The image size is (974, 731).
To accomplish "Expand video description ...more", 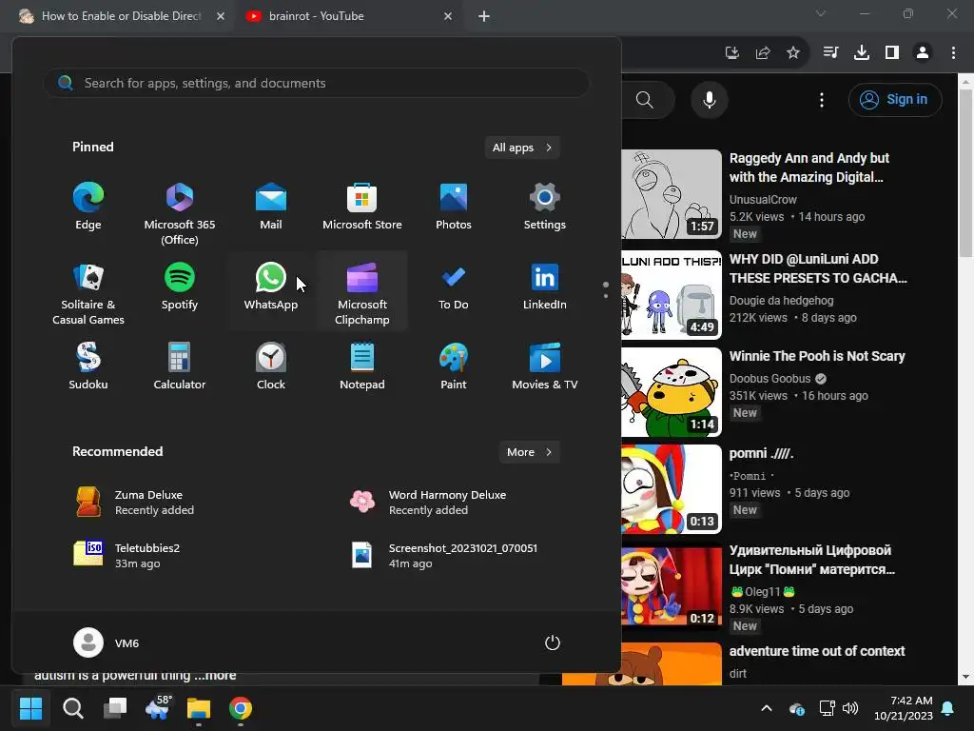I will click(x=215, y=676).
